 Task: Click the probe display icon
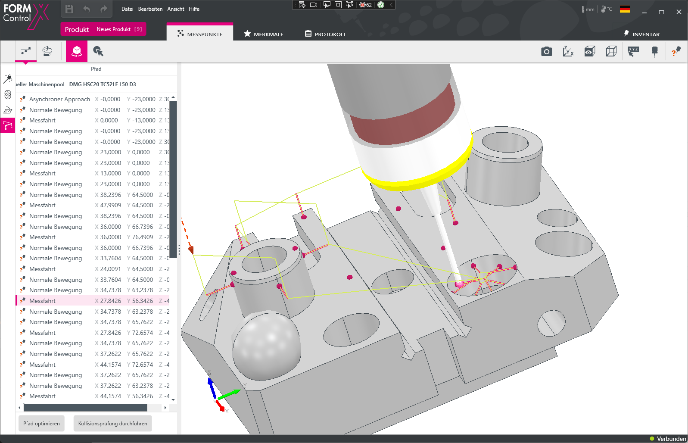tap(655, 52)
